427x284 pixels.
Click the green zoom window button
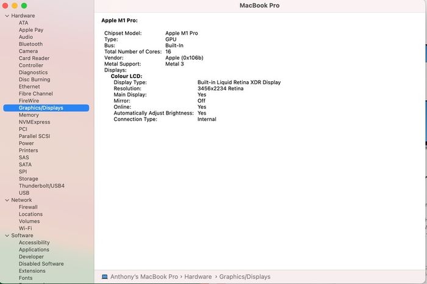click(x=24, y=5)
